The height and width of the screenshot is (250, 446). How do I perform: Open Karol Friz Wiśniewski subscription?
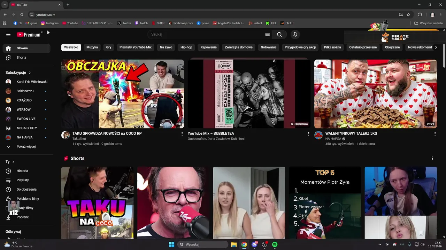[27, 82]
